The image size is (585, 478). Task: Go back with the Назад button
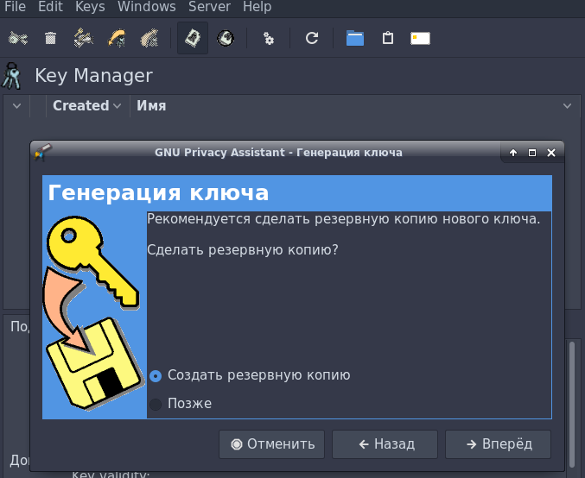pos(385,444)
